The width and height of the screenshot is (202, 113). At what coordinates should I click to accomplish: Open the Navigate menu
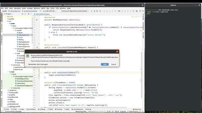click(17, 8)
